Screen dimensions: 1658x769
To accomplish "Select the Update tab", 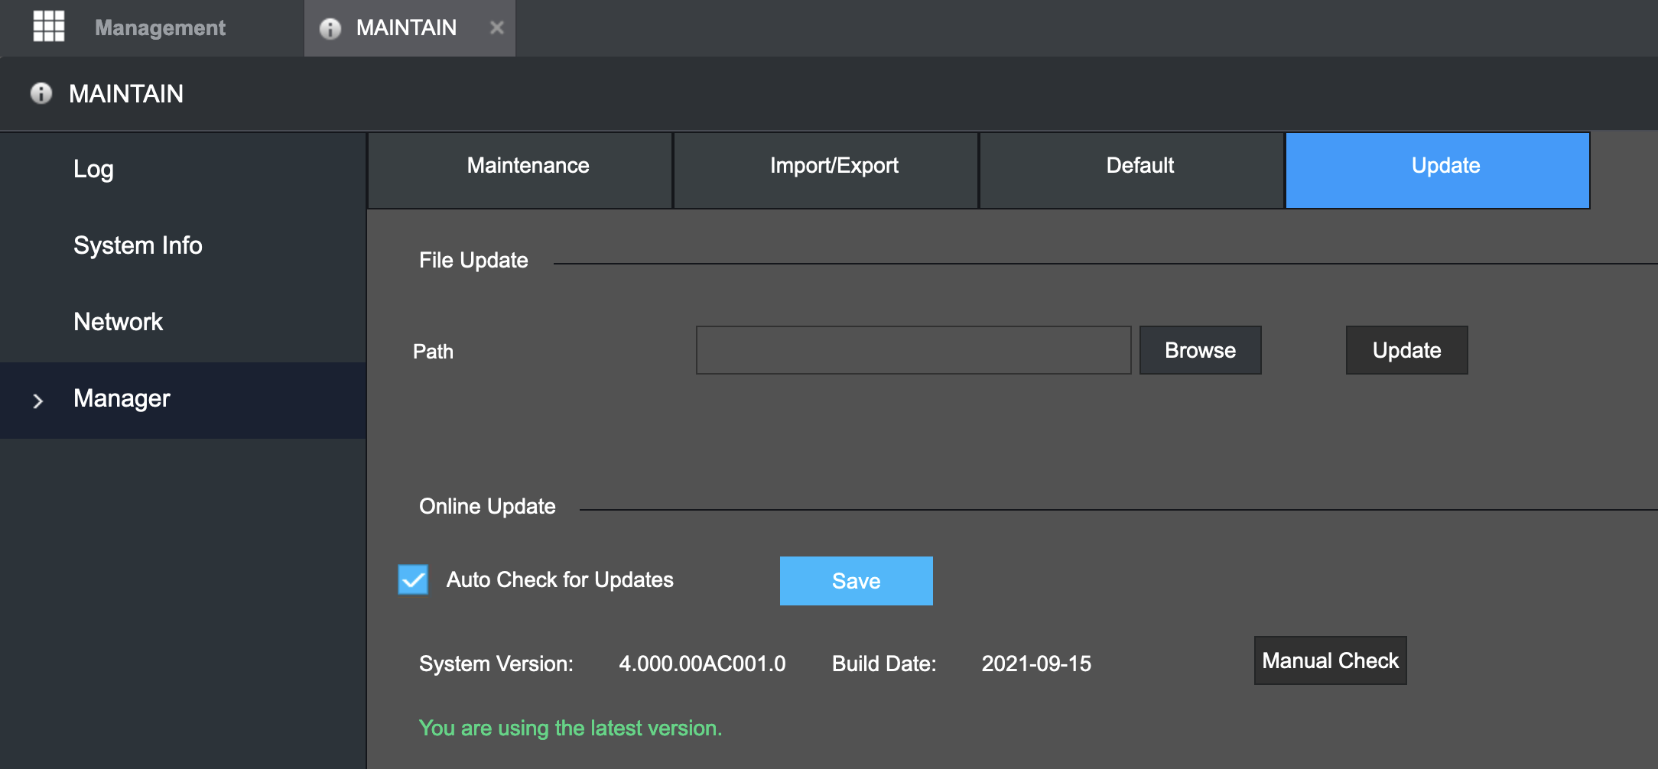I will click(1438, 170).
